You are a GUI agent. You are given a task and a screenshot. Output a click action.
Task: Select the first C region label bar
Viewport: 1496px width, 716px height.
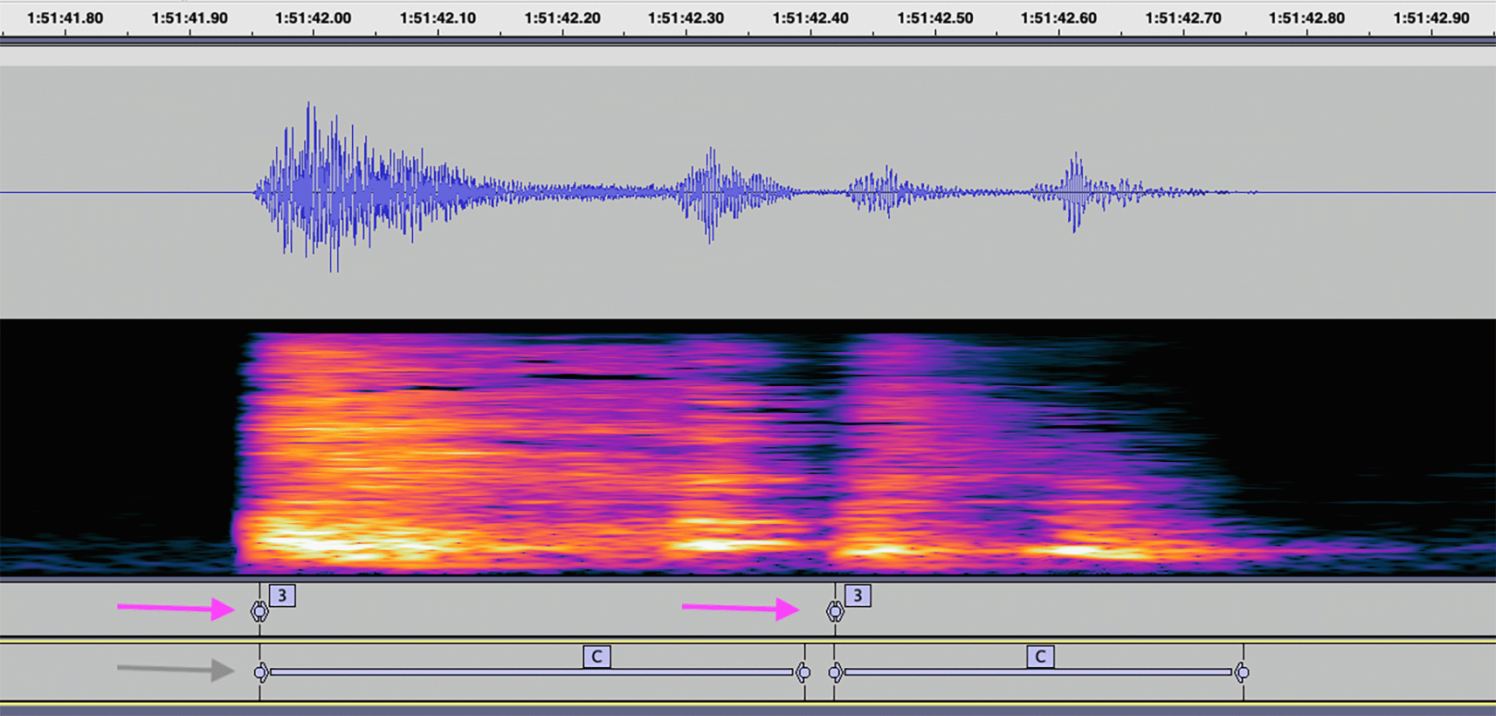pos(532,672)
